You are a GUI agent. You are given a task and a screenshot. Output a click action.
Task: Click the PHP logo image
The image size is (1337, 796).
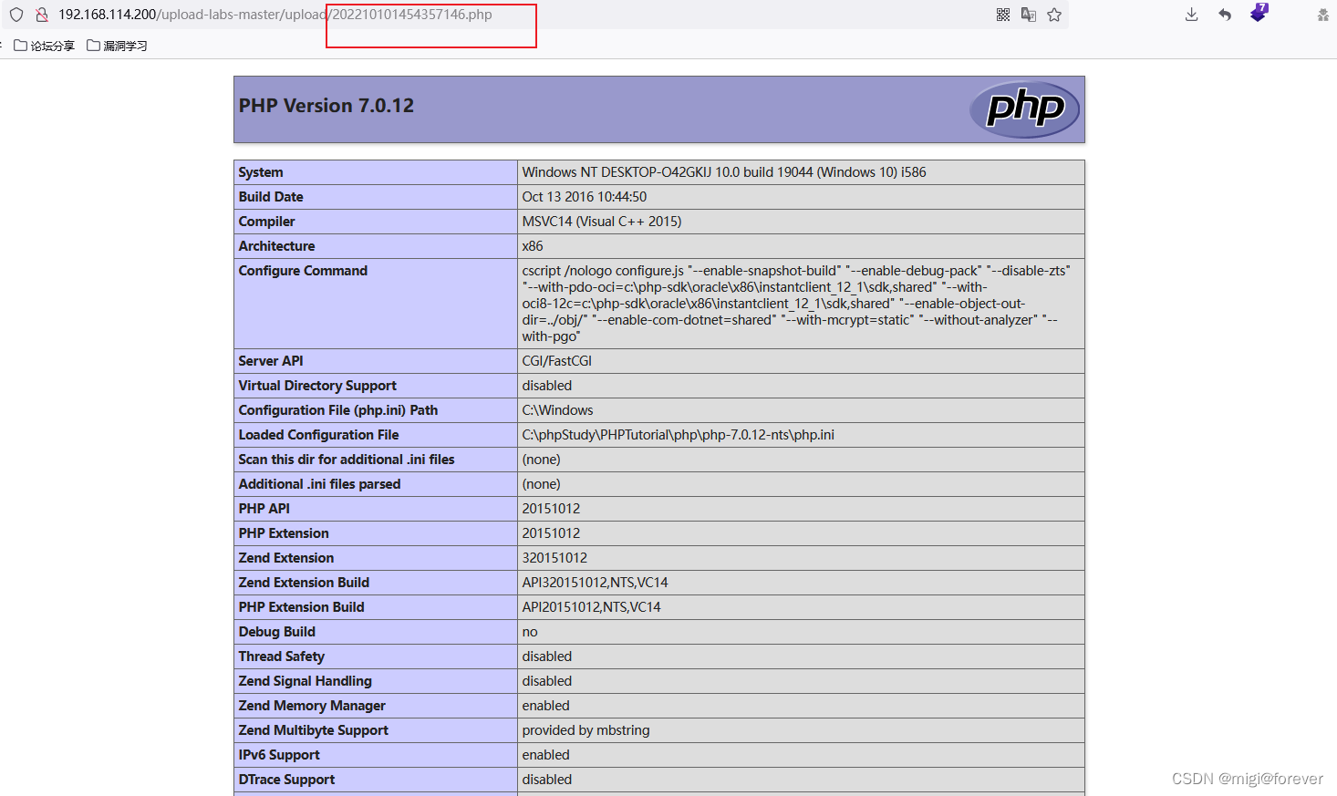coord(1024,109)
